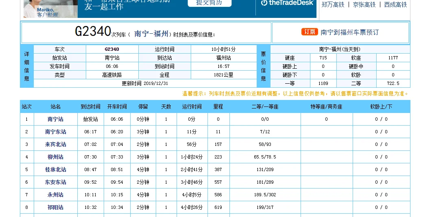Screen dimensions: 432x217
Task: Click the 停留 column header
Action: point(143,106)
